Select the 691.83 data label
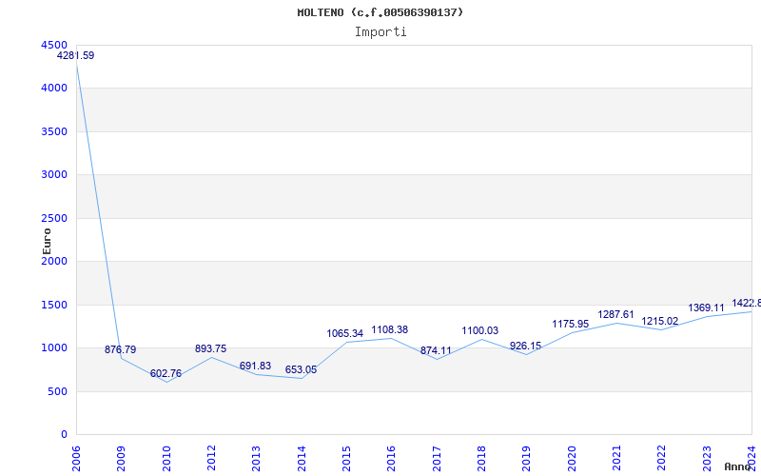Screen dimensions: 761x476 click(255, 367)
